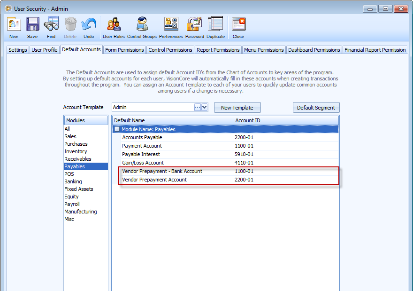Viewport: 413px width, 291px height.
Task: Collapse the Module Name: Payables group
Action: tap(117, 129)
